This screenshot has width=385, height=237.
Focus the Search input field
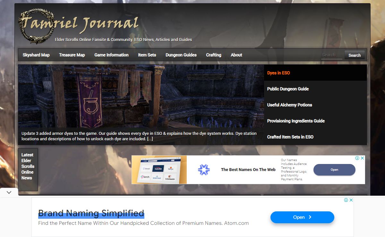pyautogui.click(x=332, y=55)
